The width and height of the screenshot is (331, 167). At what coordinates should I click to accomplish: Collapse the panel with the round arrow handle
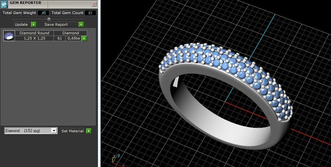[x=49, y=19]
